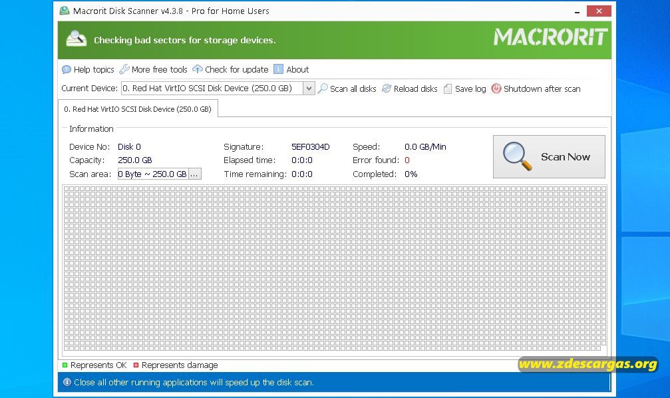Open Help topics

pos(88,70)
